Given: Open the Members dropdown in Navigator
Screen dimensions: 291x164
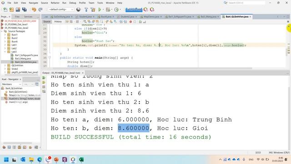Looking at the screenshot, I should [x=11, y=84].
